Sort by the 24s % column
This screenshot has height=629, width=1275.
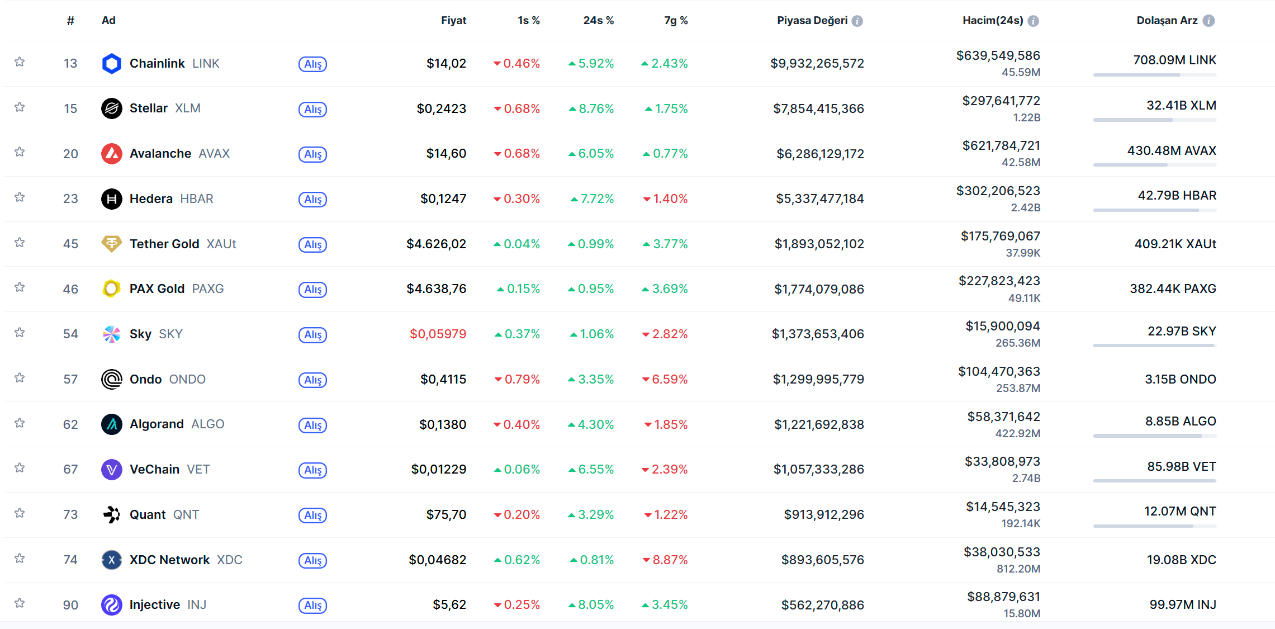pyautogui.click(x=598, y=21)
